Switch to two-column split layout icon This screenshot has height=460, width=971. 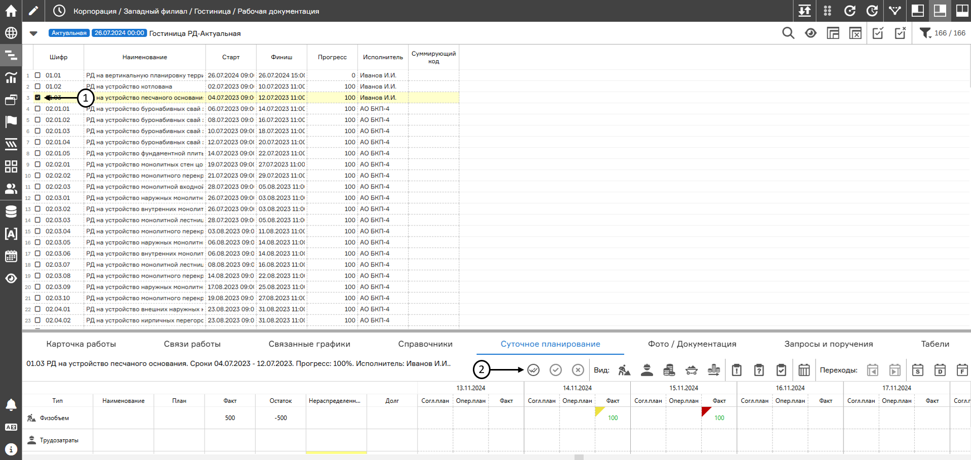pos(962,11)
